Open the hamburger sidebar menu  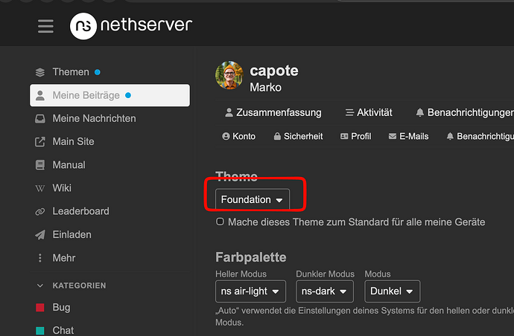coord(45,26)
